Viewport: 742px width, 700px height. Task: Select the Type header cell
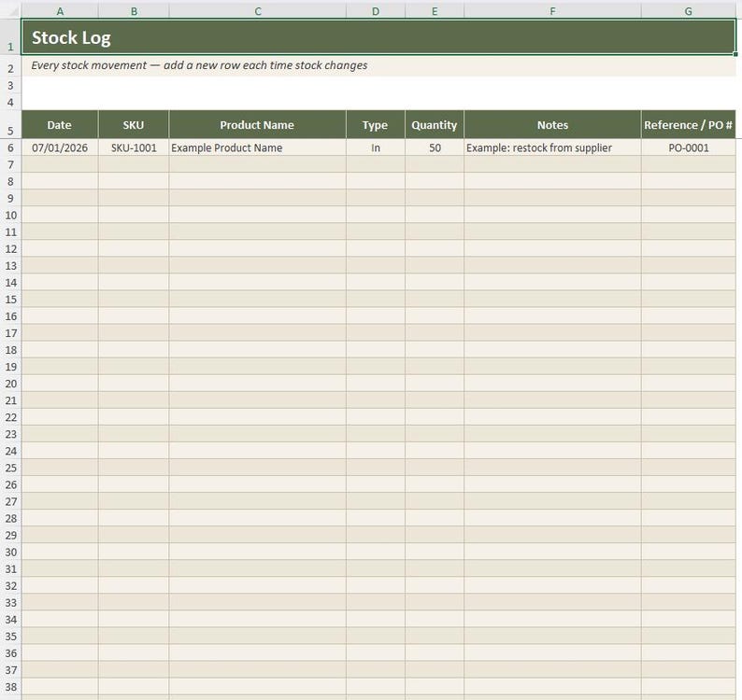(x=376, y=125)
